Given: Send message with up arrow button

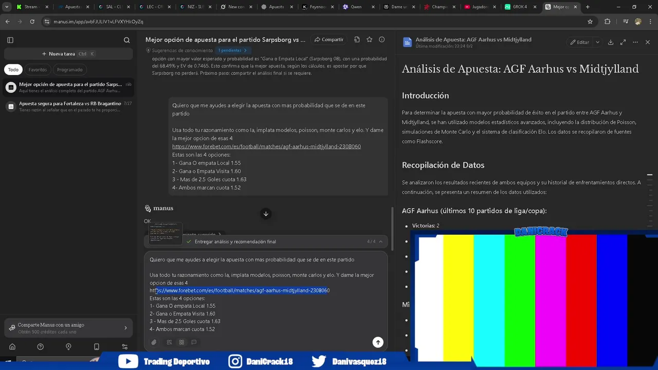Looking at the screenshot, I should (378, 342).
